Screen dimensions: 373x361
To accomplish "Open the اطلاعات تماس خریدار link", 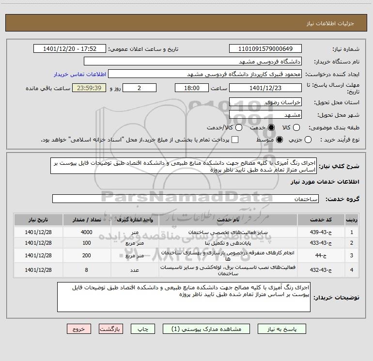I will [80, 74].
